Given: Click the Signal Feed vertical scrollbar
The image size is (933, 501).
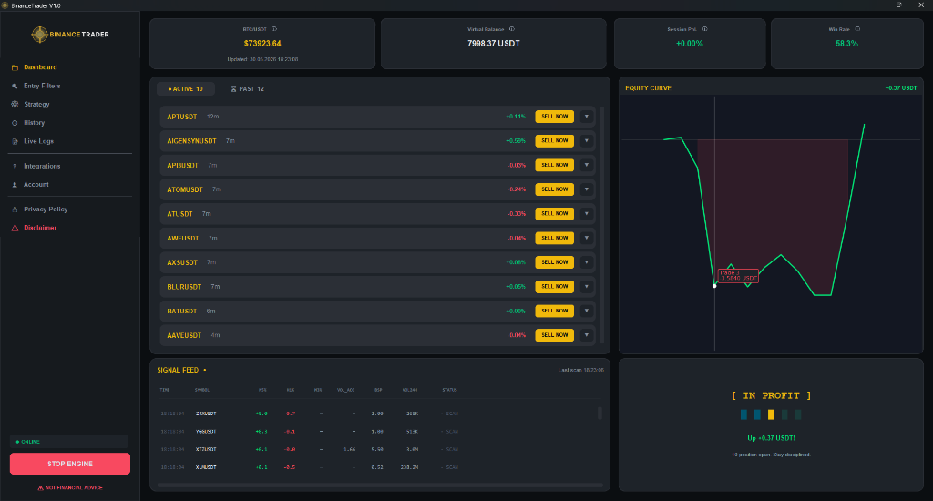Looking at the screenshot, I should [x=600, y=413].
